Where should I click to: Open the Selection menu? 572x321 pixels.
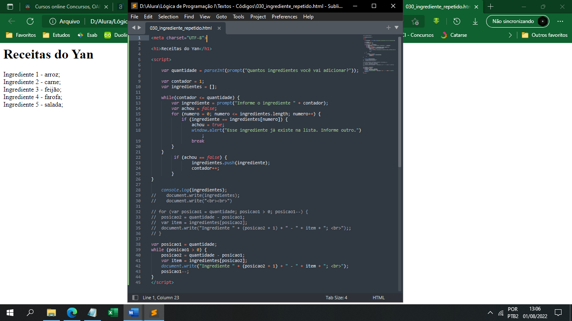pyautogui.click(x=168, y=17)
